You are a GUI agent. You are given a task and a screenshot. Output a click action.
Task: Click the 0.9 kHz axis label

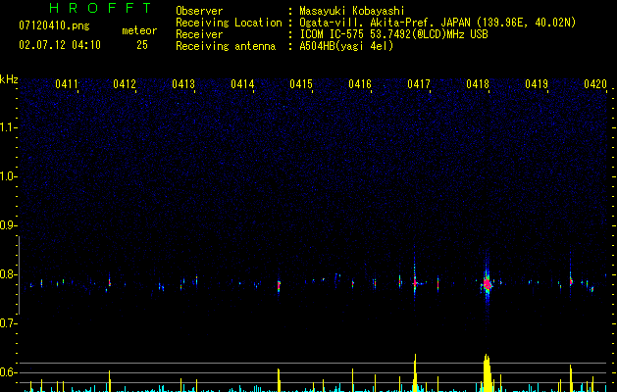8,225
